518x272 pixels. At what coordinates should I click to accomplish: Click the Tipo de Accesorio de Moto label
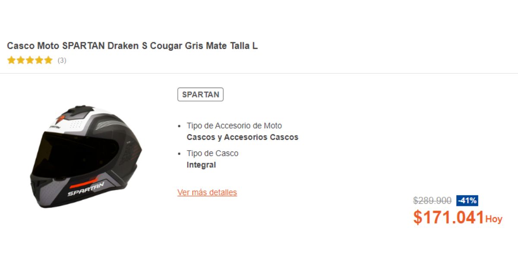[x=234, y=126]
